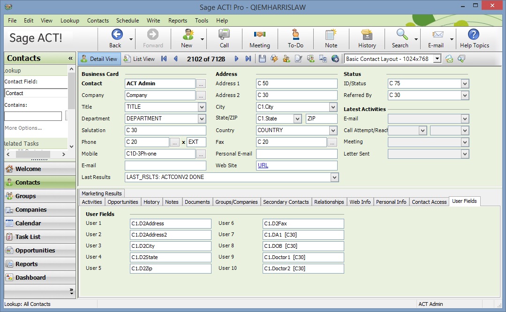Switch to the History tab
This screenshot has height=312, width=506.
[x=151, y=202]
